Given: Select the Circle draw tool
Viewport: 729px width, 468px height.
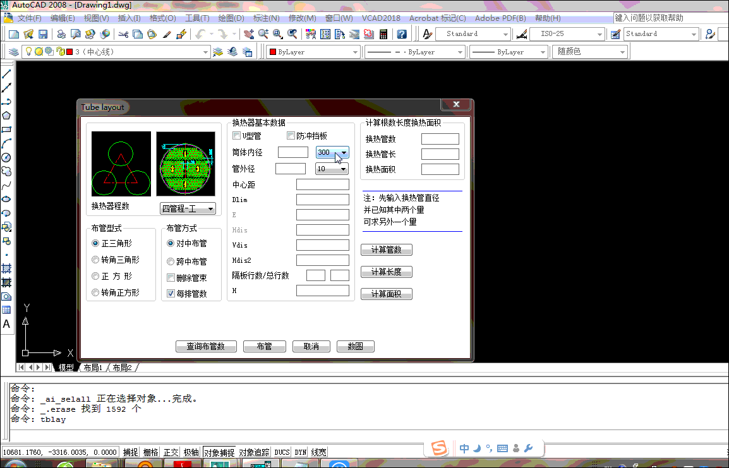Looking at the screenshot, I should tap(6, 157).
